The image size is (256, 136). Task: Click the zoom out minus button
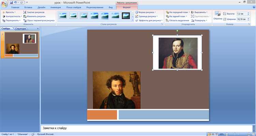[x=227, y=134]
